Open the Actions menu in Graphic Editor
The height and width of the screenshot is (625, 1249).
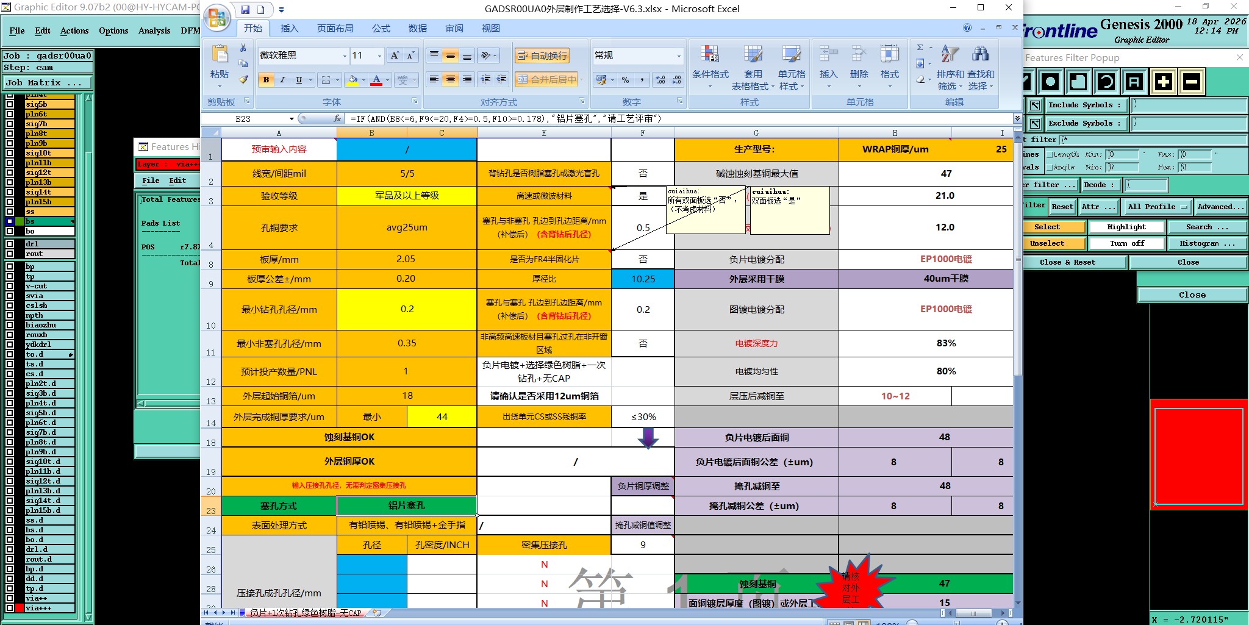click(x=74, y=30)
